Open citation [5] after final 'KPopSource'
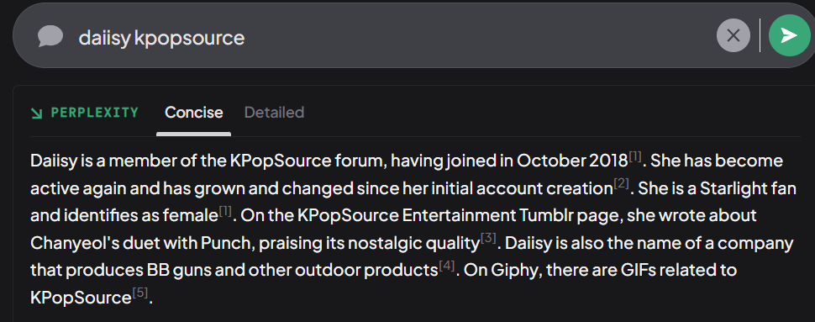 140,293
